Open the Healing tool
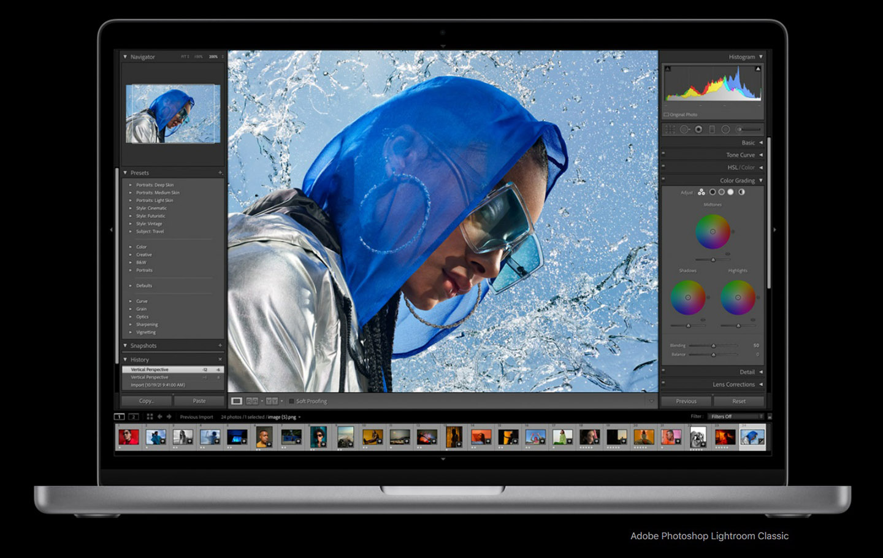This screenshot has width=883, height=558. click(686, 129)
